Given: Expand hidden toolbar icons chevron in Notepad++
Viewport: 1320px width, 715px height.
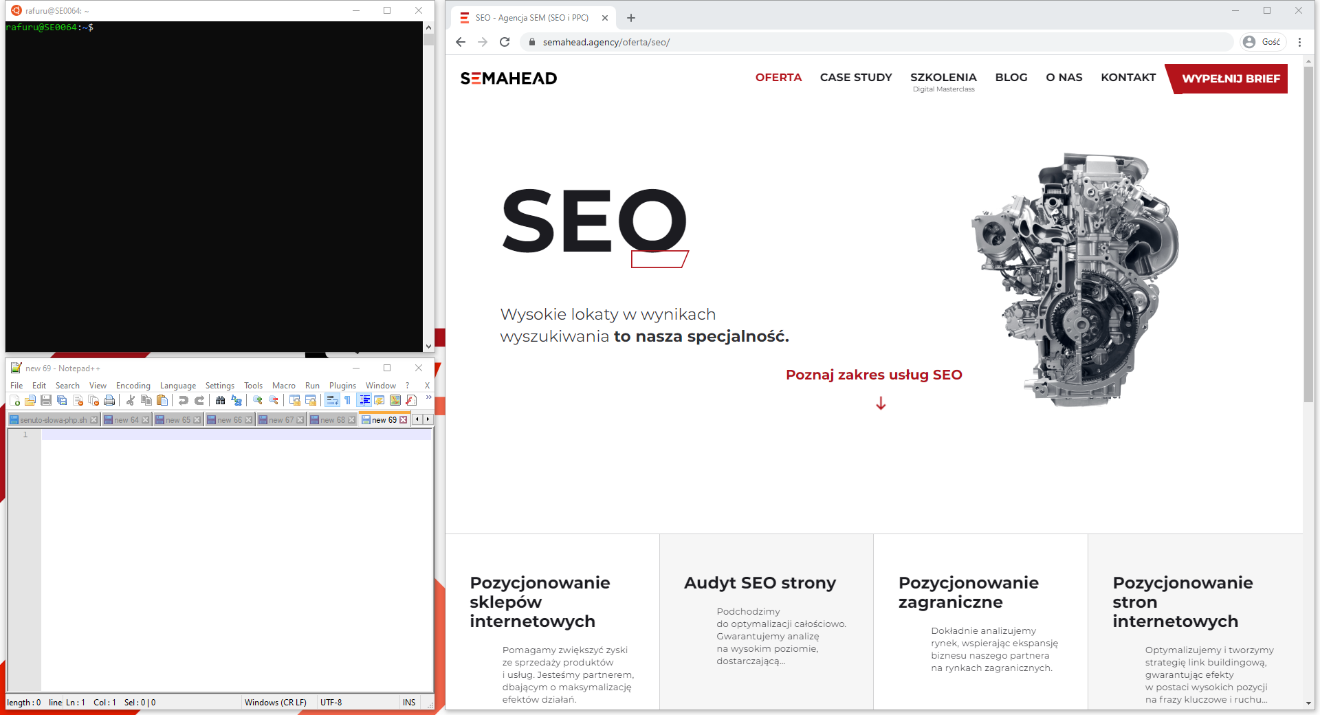Looking at the screenshot, I should pos(428,397).
